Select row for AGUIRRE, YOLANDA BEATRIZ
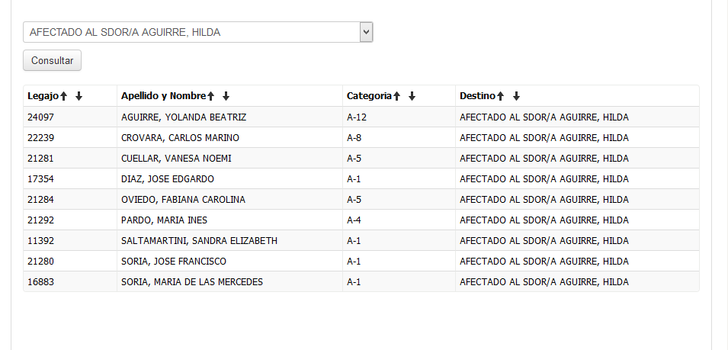728x350 pixels. [184, 117]
